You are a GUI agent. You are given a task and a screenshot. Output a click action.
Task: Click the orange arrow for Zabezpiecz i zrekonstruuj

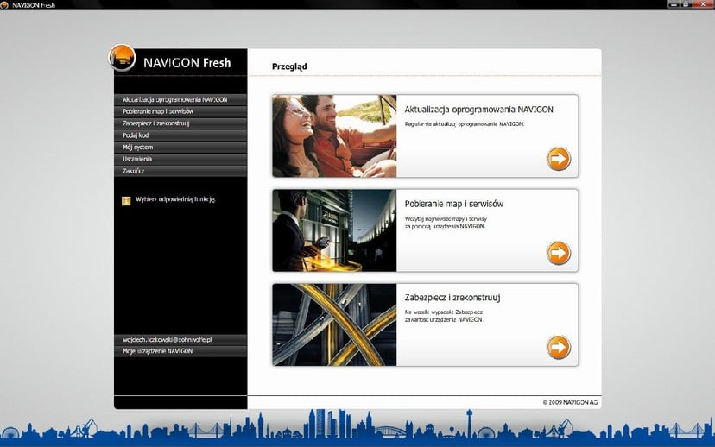coord(559,347)
